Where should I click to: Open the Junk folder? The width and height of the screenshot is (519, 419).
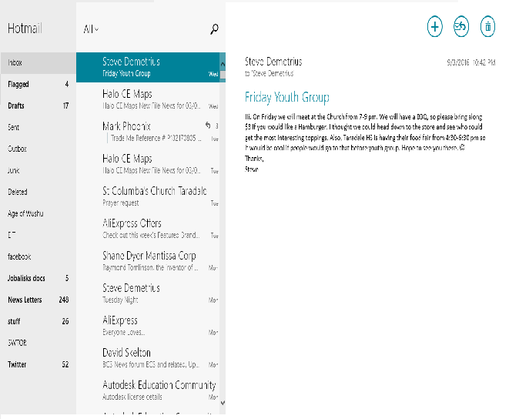click(x=38, y=170)
